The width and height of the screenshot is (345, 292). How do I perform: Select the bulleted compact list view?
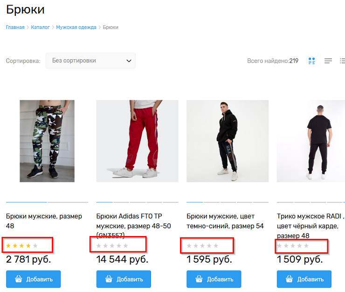click(x=343, y=61)
